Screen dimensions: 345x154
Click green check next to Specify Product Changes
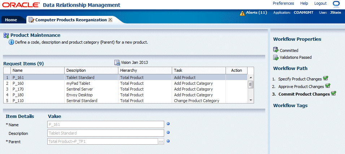[326, 78]
